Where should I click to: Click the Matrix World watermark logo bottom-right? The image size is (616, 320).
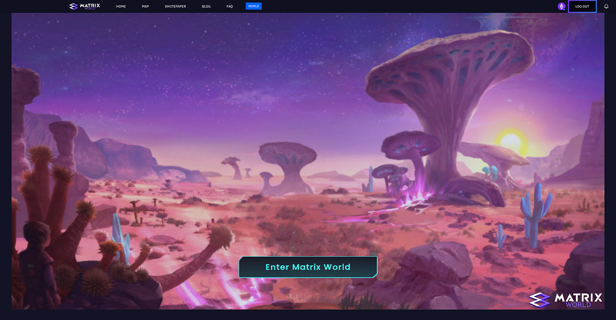tap(566, 299)
